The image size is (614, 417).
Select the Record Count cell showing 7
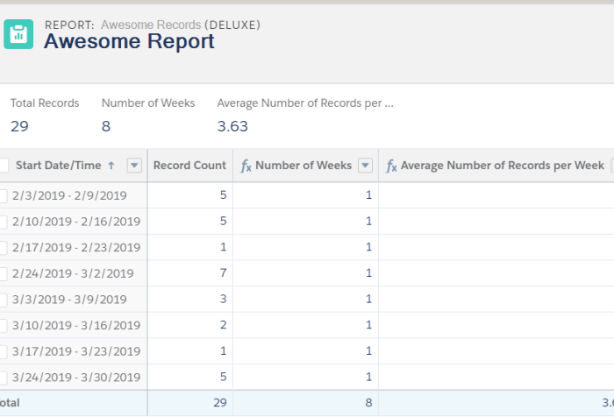coord(224,273)
